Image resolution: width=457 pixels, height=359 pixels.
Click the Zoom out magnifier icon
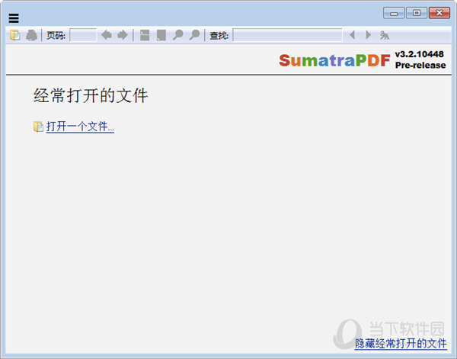177,35
